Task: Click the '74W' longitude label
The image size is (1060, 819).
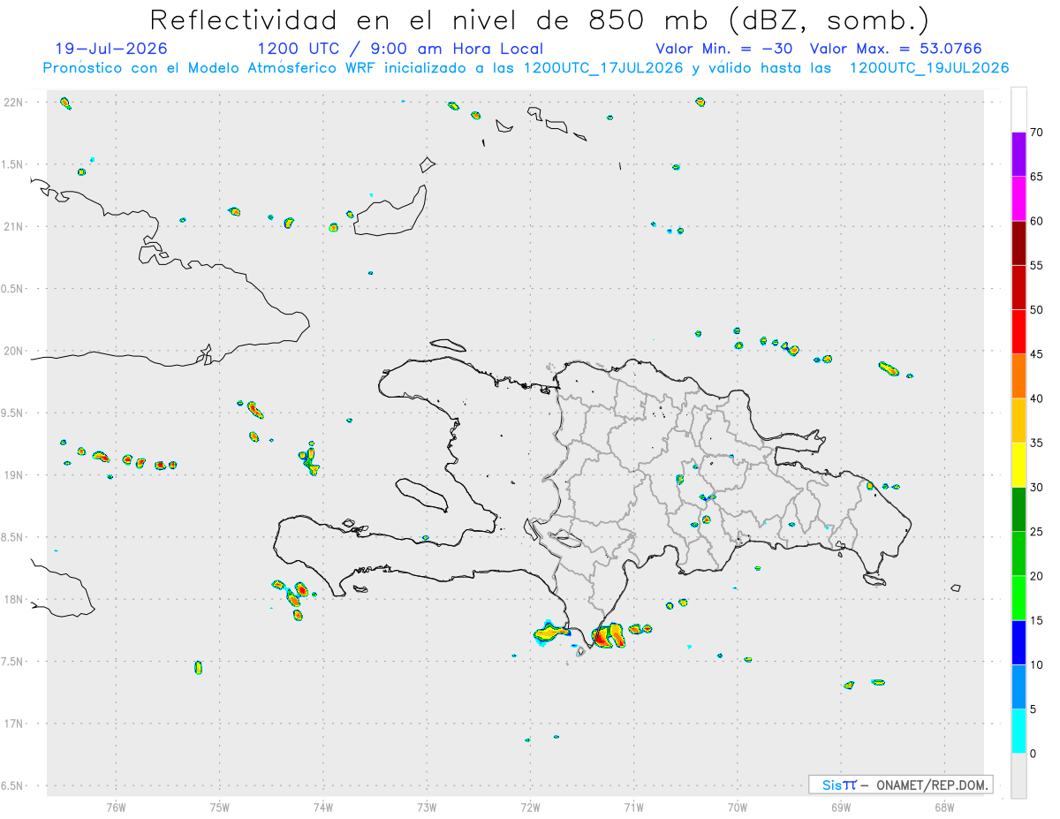Action: click(x=323, y=807)
